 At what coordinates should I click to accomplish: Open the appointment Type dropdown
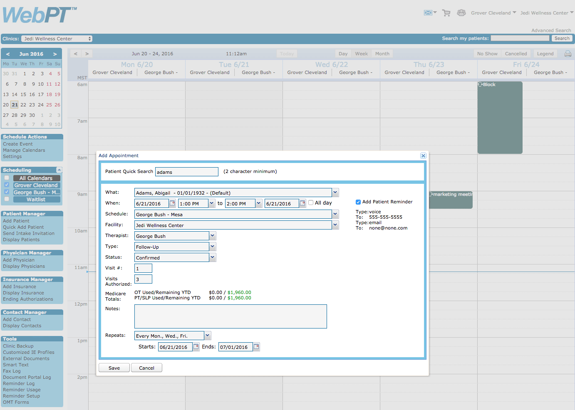tap(213, 247)
